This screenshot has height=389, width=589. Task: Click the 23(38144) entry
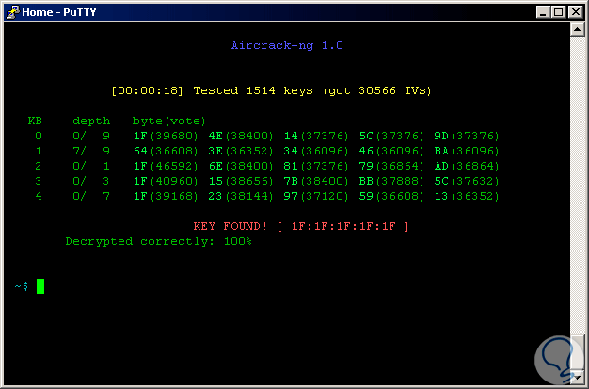(x=241, y=196)
